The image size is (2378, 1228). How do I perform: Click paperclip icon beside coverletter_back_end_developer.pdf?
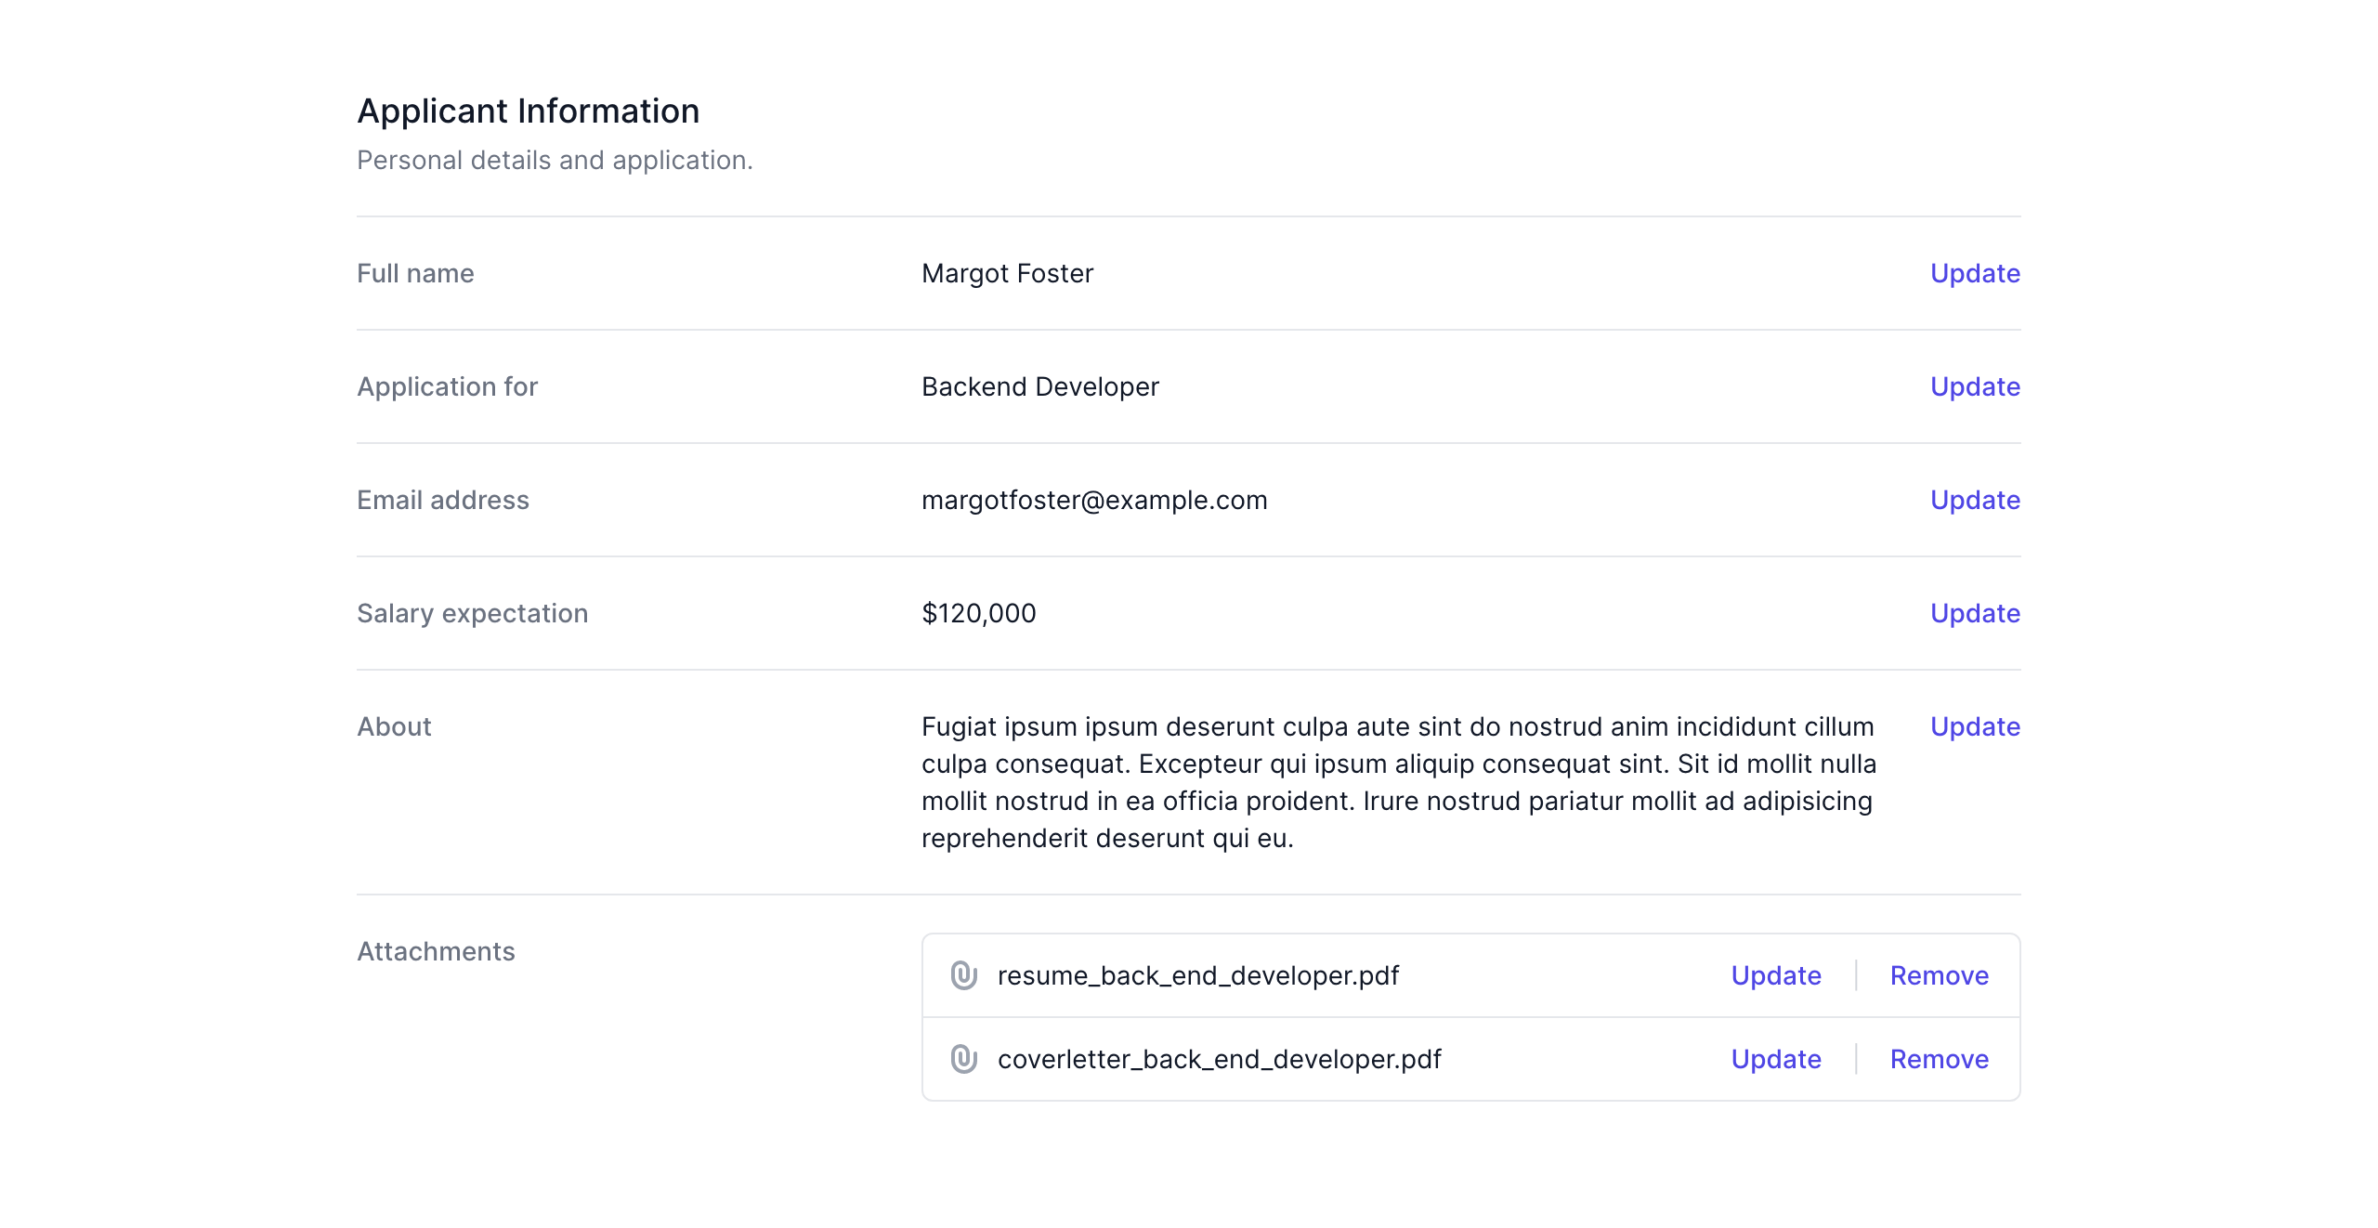coord(963,1059)
